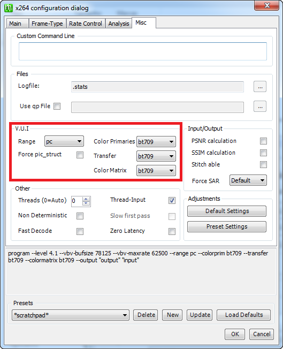Enable PSNR calculation

(263, 141)
